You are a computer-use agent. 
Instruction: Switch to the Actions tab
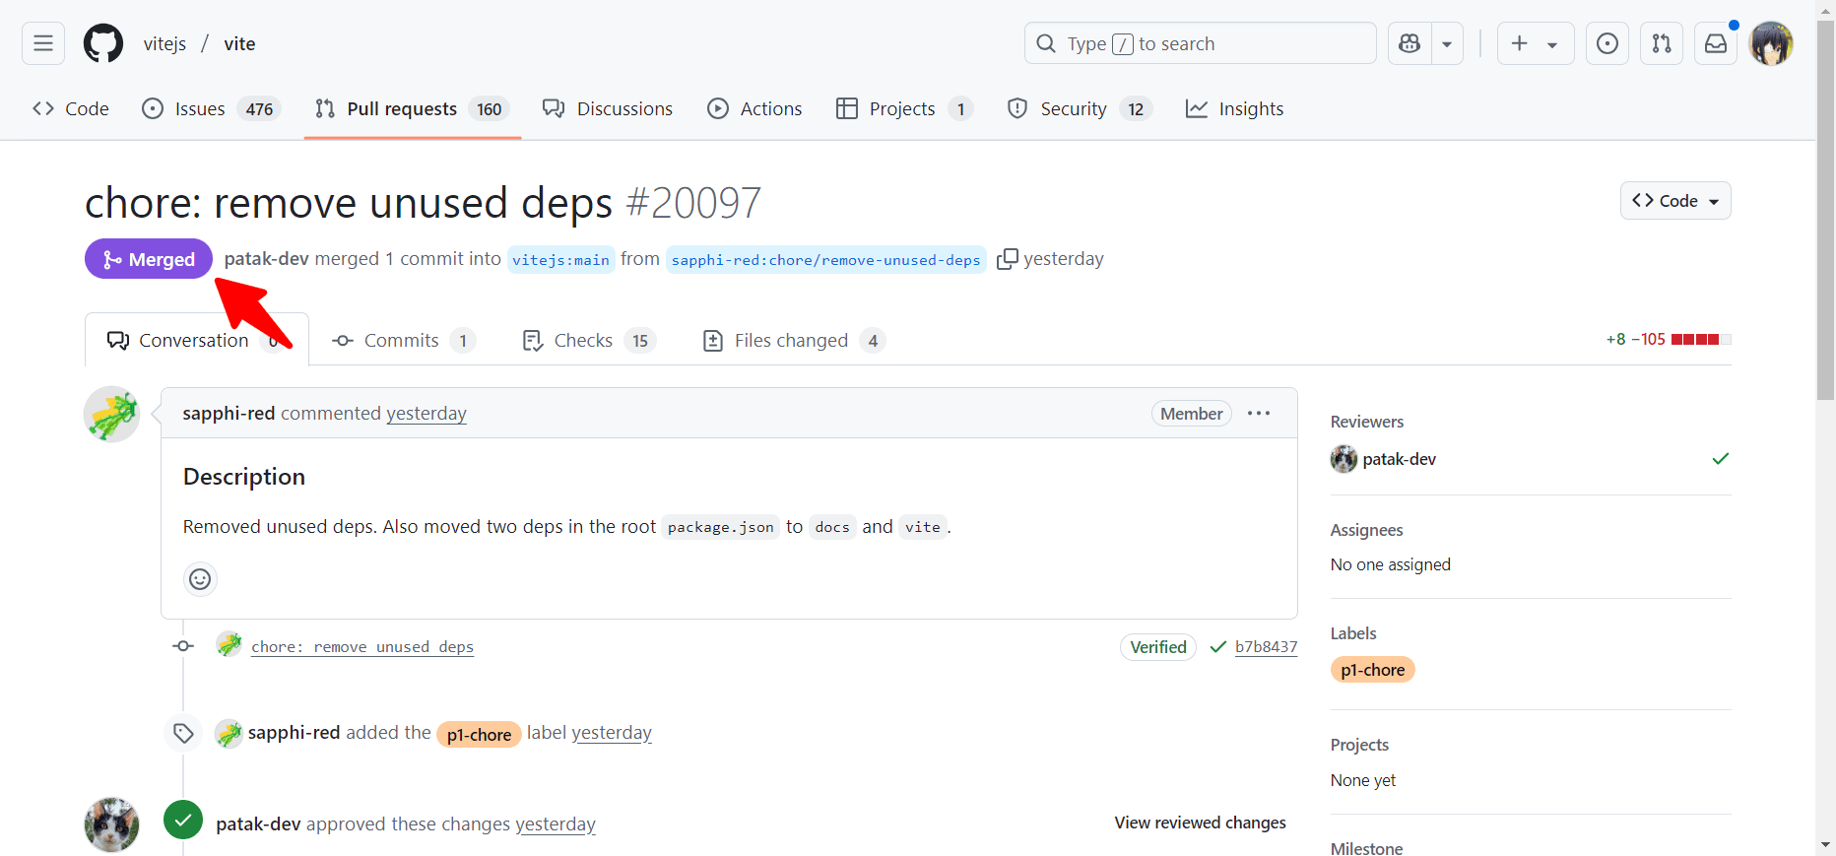(x=755, y=108)
